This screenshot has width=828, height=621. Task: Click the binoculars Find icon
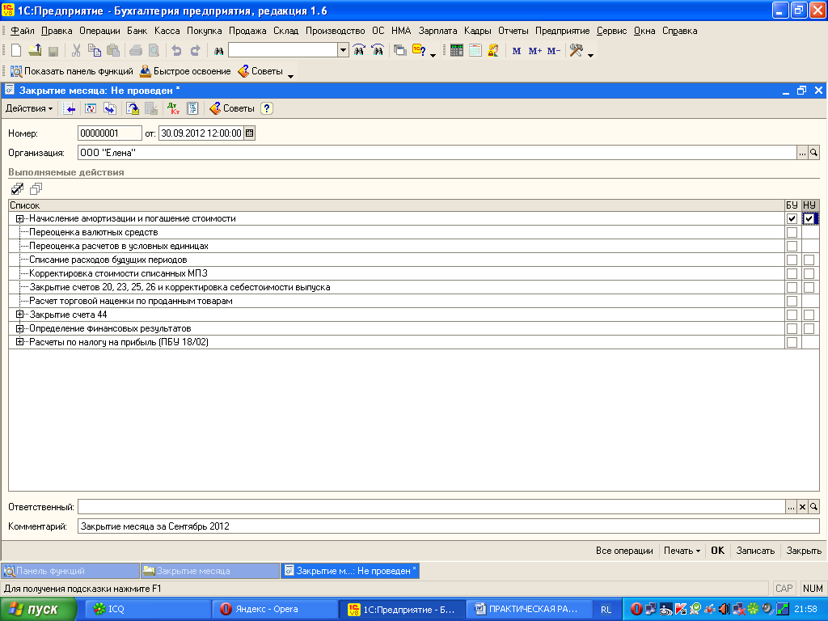[218, 51]
